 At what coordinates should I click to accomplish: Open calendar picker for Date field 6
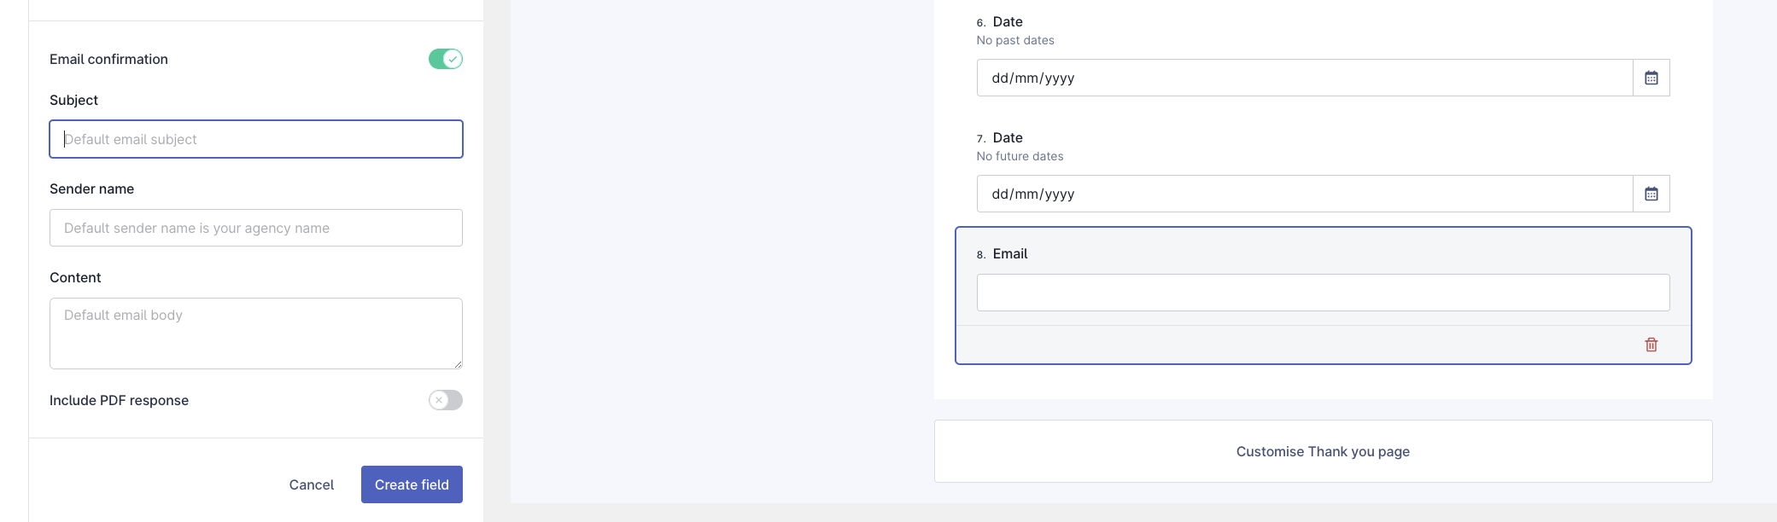(1651, 77)
